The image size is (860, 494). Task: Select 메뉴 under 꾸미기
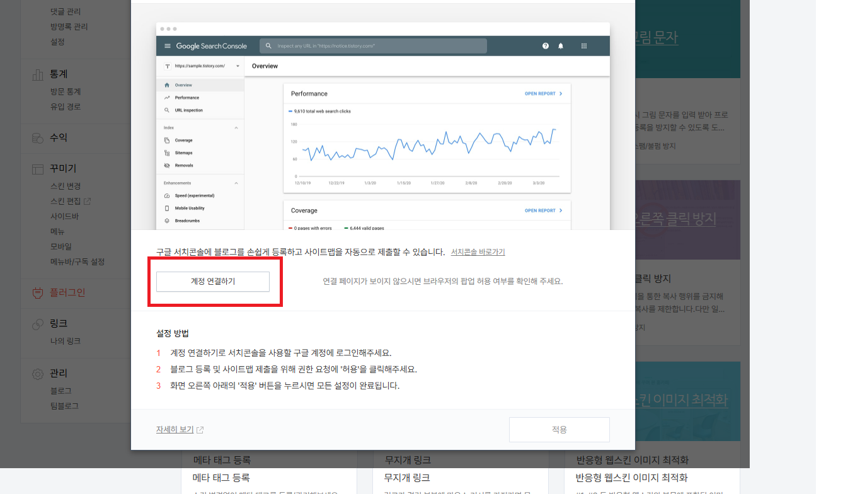coord(57,231)
